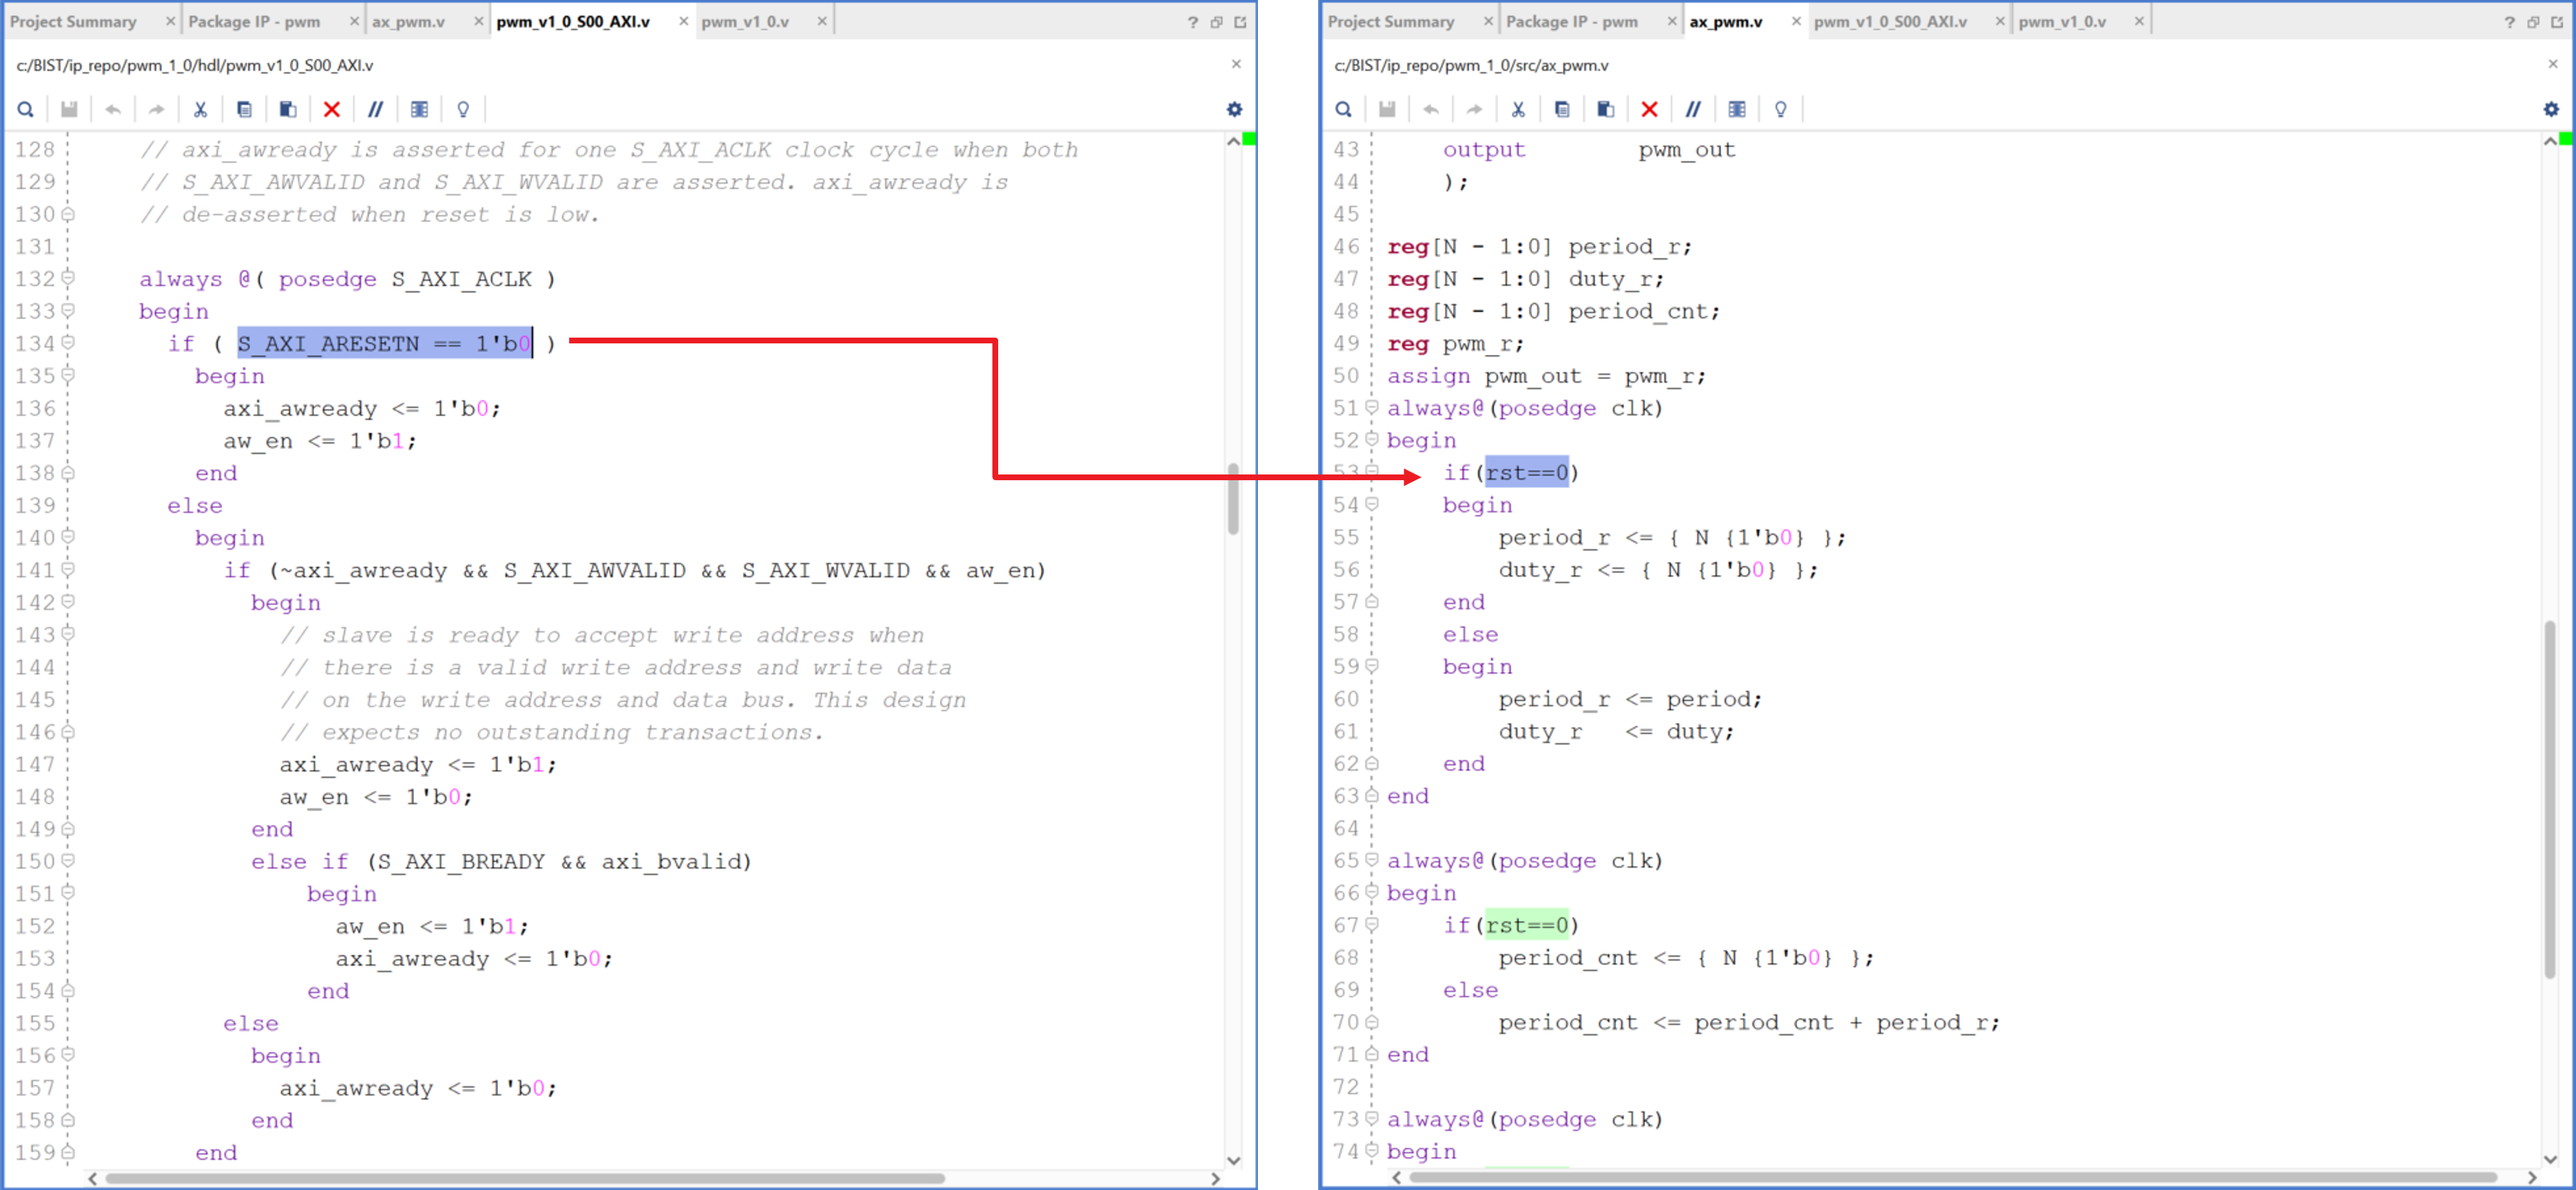Toggle column selection mode in left editor
This screenshot has height=1190, width=2576.
419,109
